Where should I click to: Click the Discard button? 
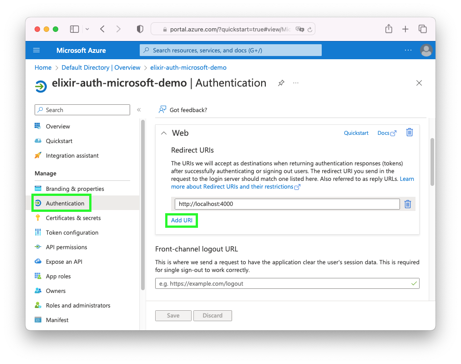point(213,315)
